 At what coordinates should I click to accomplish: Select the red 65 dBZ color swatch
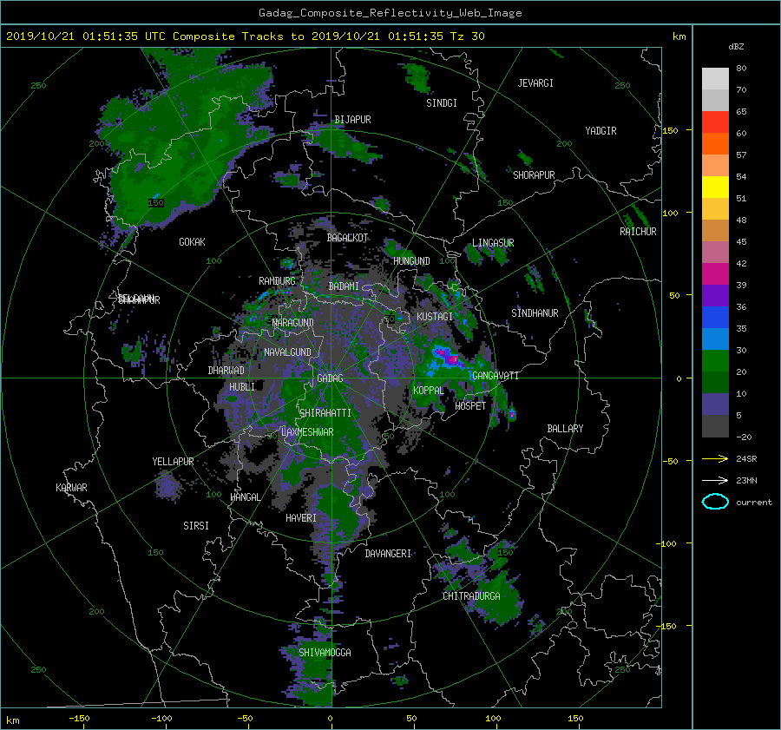(x=715, y=122)
